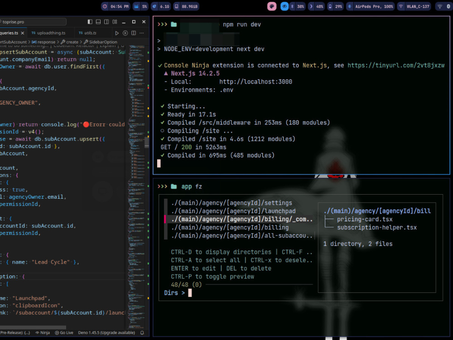Click the clock icon in top bar
The width and height of the screenshot is (453, 340).
(105, 6)
